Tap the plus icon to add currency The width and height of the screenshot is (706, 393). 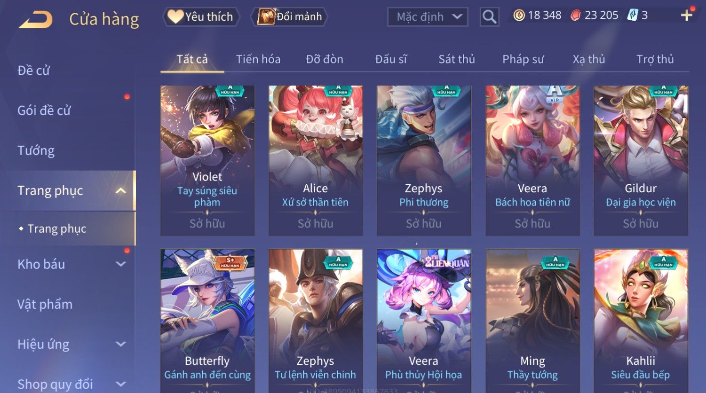(686, 16)
